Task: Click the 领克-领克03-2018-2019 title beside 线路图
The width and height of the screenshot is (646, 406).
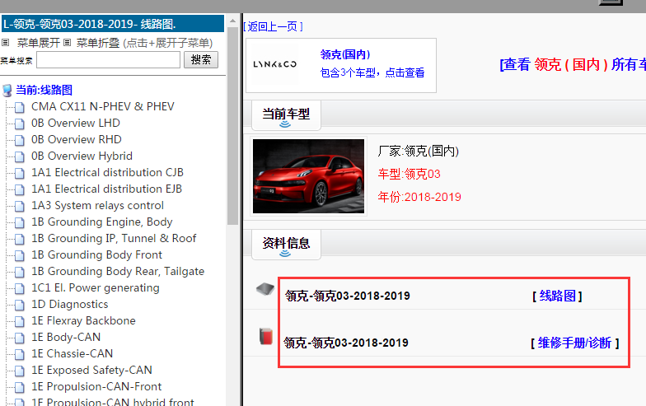Action: coord(348,296)
